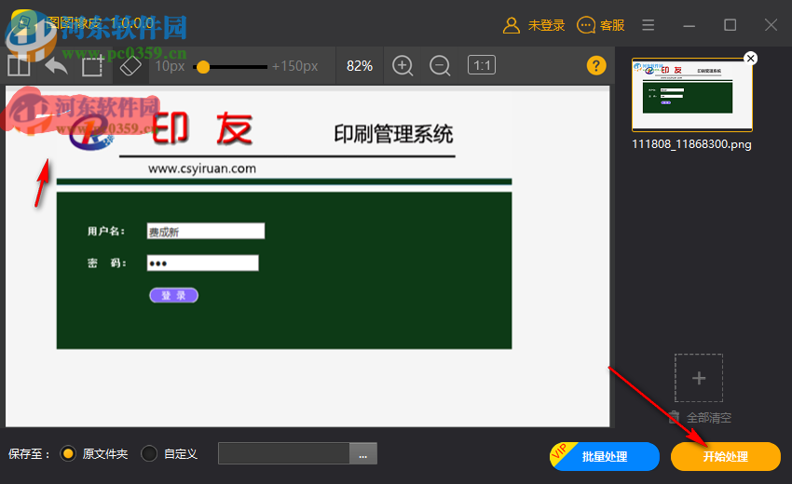
Task: Click the 82% zoom level value
Action: point(360,66)
